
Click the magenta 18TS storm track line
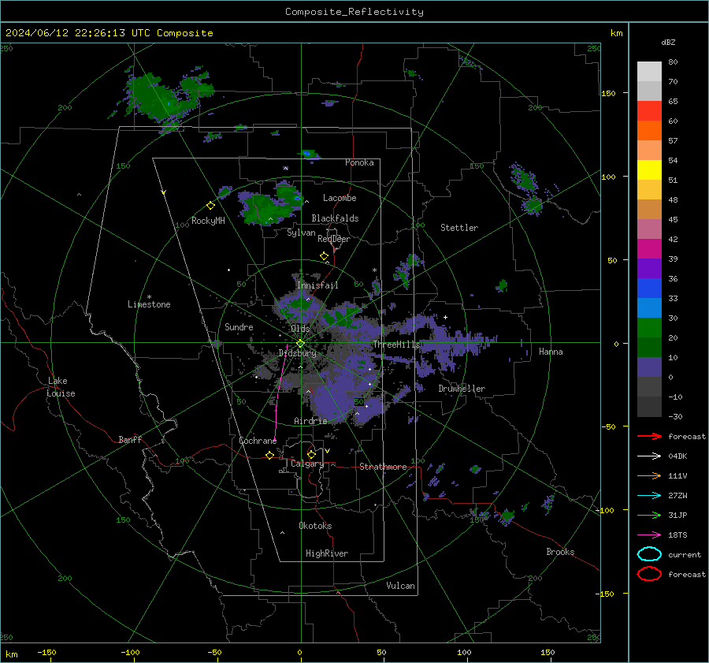coord(280,393)
